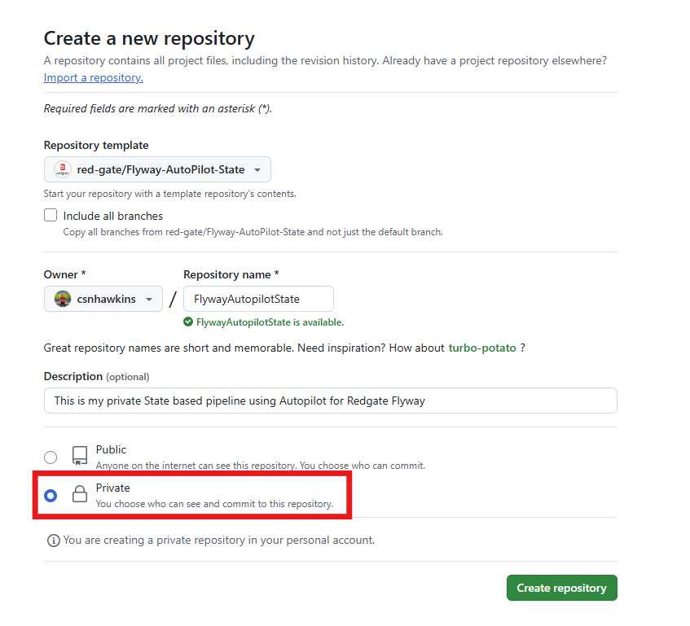
Task: Click the Private lock icon
Action: [x=79, y=494]
